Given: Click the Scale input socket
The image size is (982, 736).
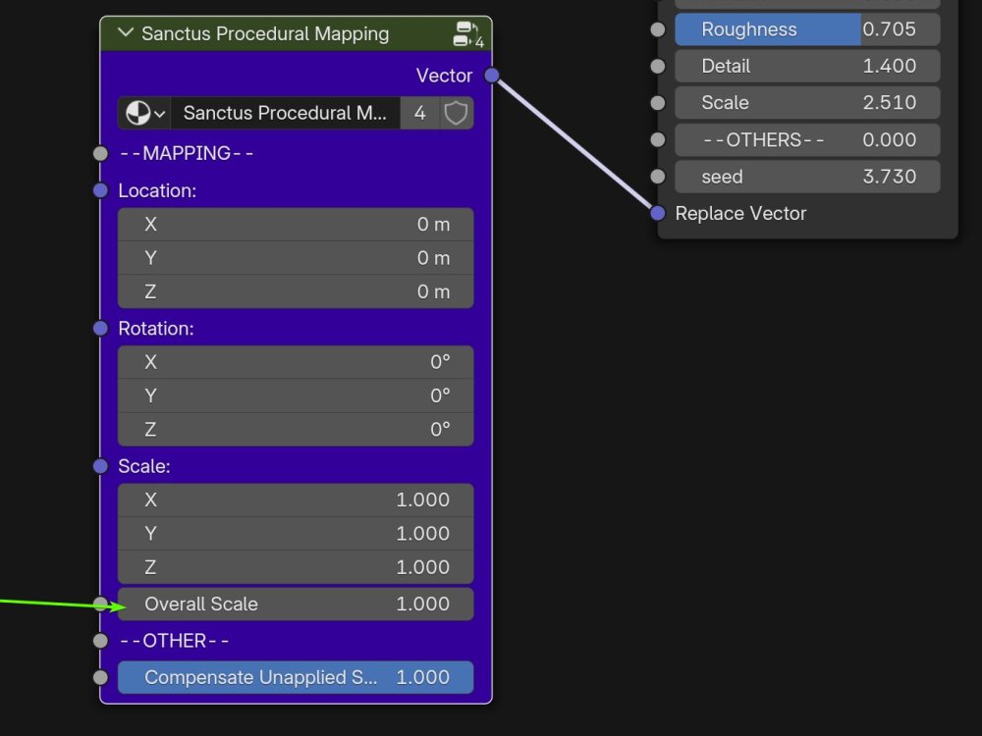Looking at the screenshot, I should 99,466.
